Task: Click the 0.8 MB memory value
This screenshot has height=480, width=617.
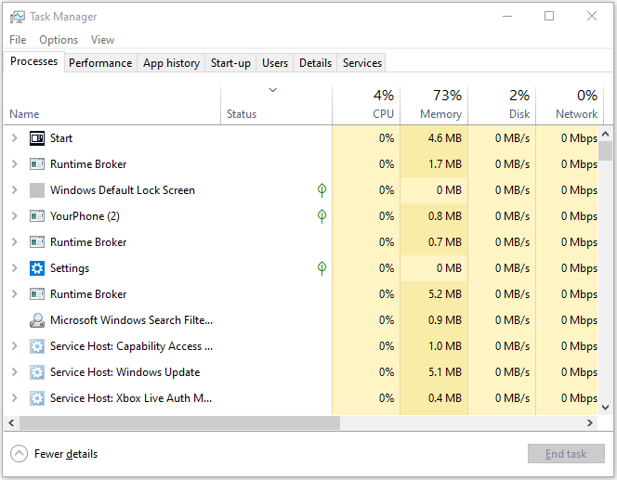Action: (445, 216)
